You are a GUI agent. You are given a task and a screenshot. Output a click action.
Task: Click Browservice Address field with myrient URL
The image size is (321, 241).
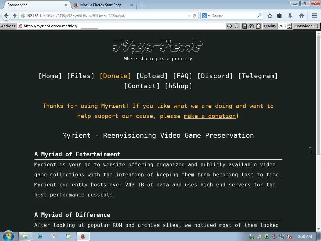pyautogui.click(x=121, y=26)
